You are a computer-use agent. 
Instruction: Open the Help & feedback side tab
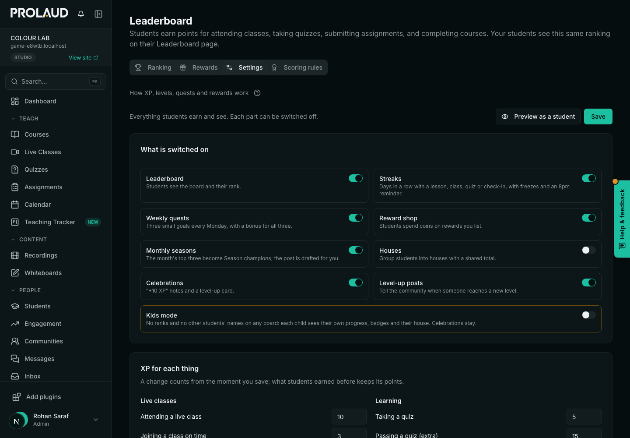[622, 219]
